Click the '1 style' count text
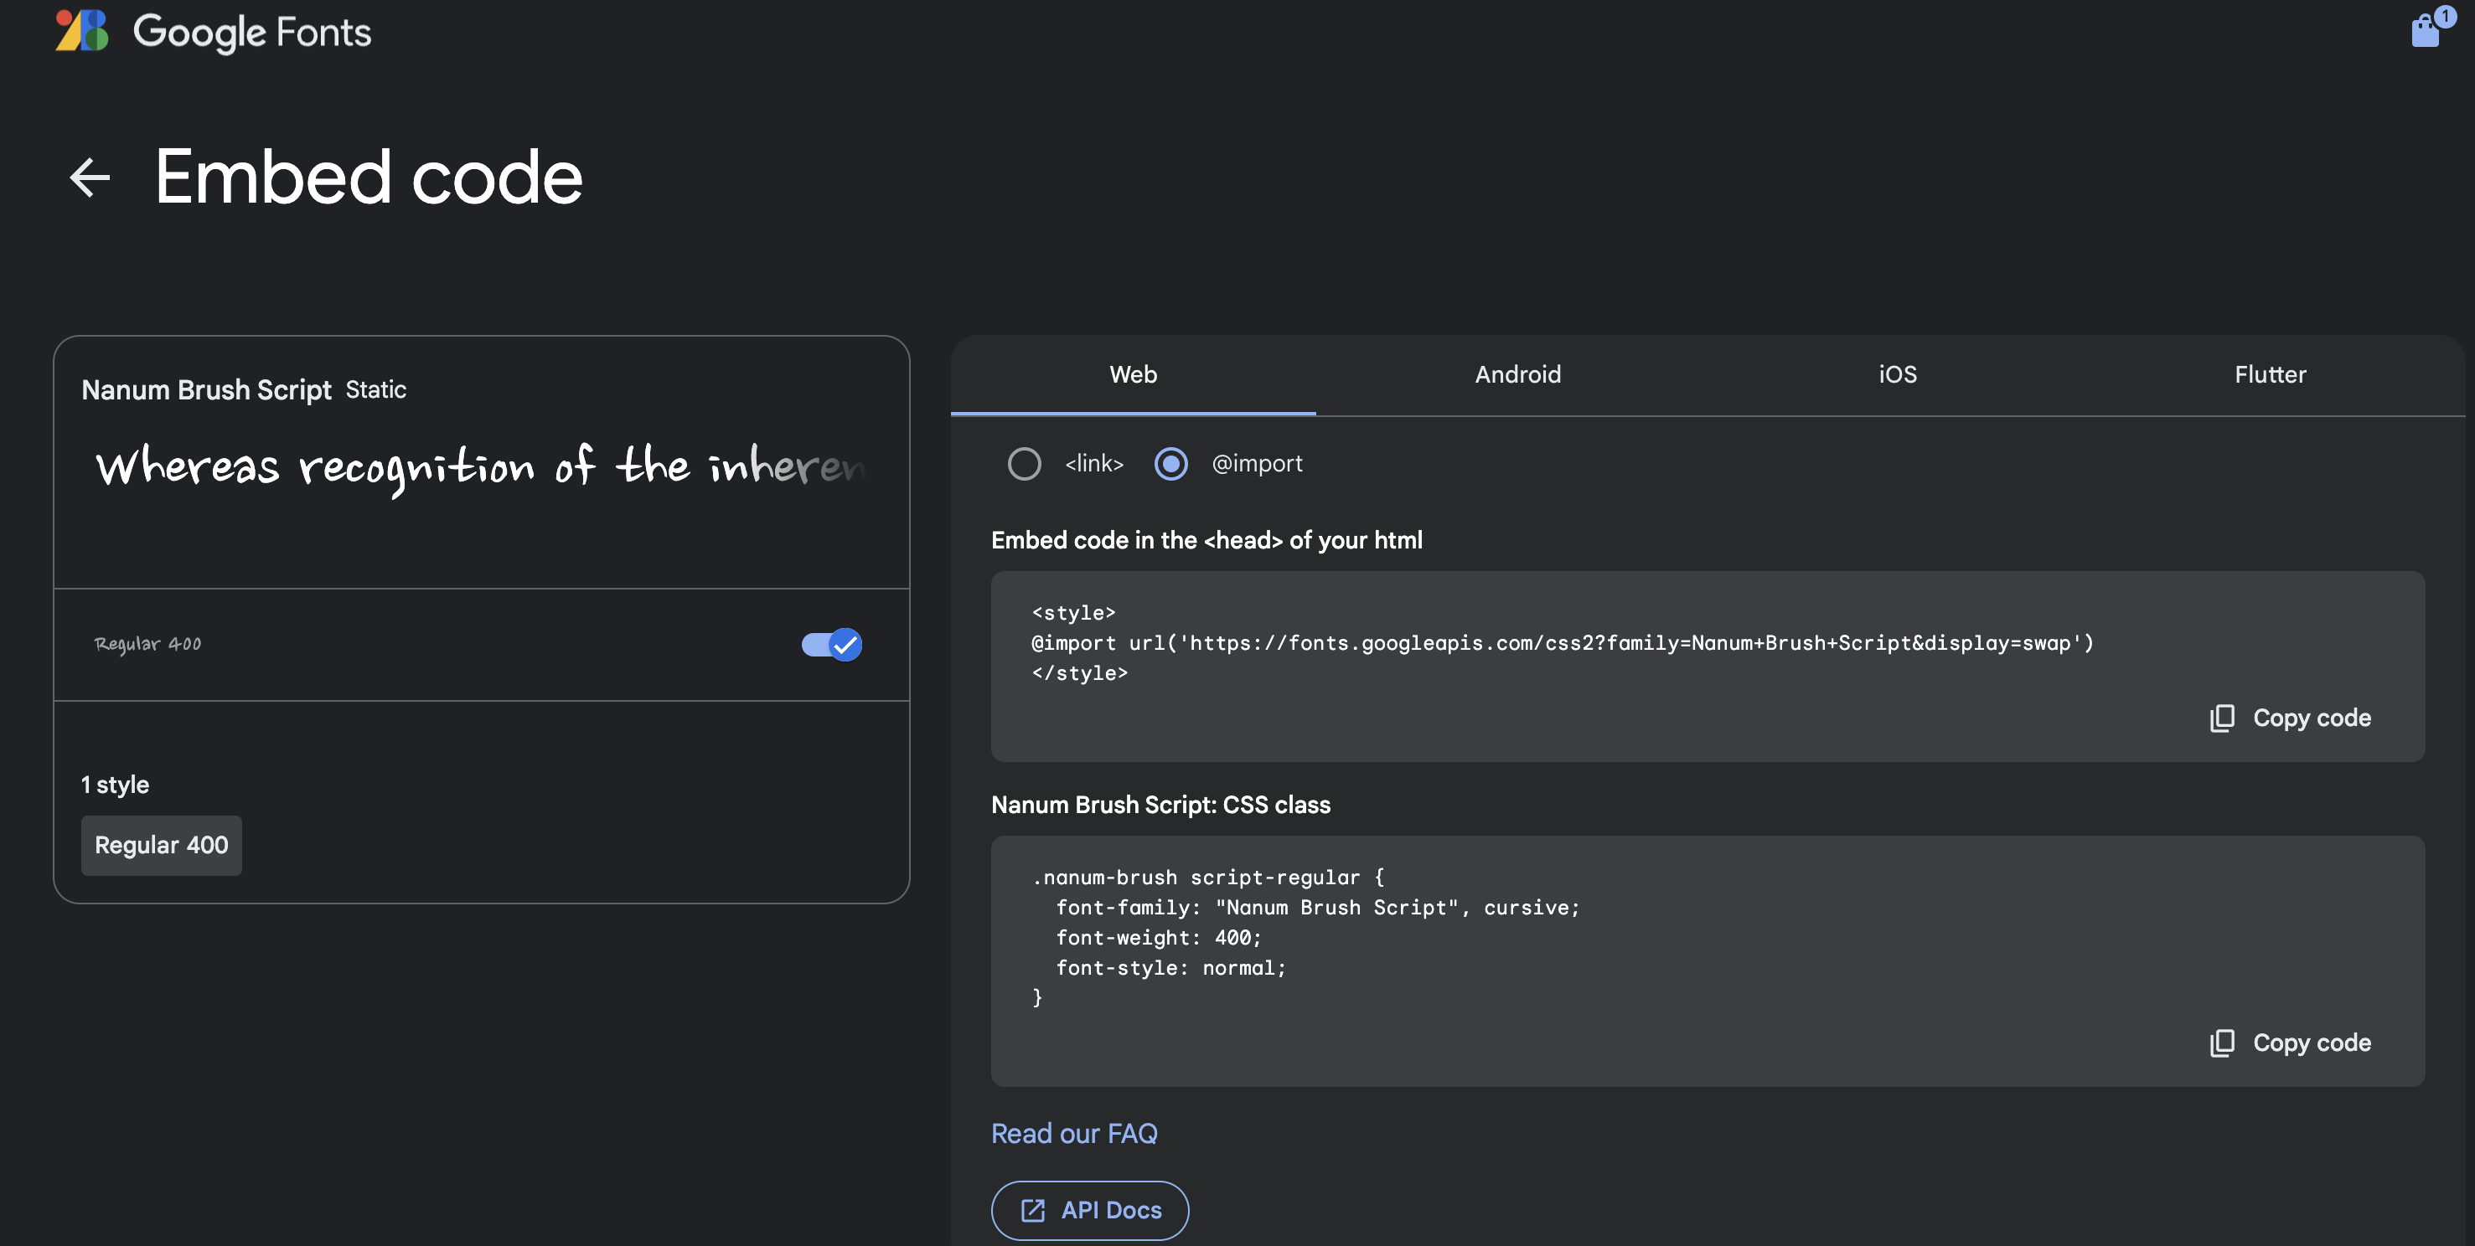This screenshot has height=1246, width=2475. pos(116,785)
